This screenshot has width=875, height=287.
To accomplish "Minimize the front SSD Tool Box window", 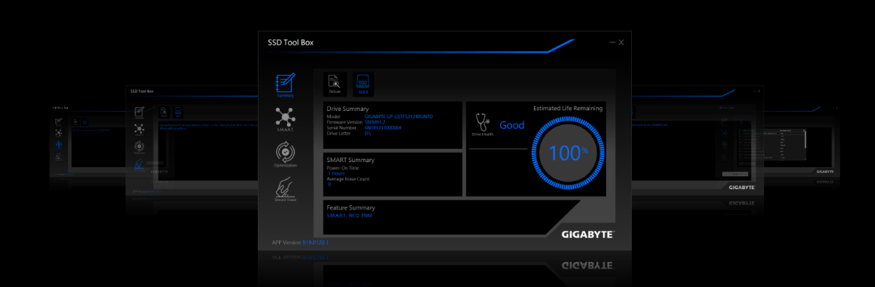I will [613, 42].
